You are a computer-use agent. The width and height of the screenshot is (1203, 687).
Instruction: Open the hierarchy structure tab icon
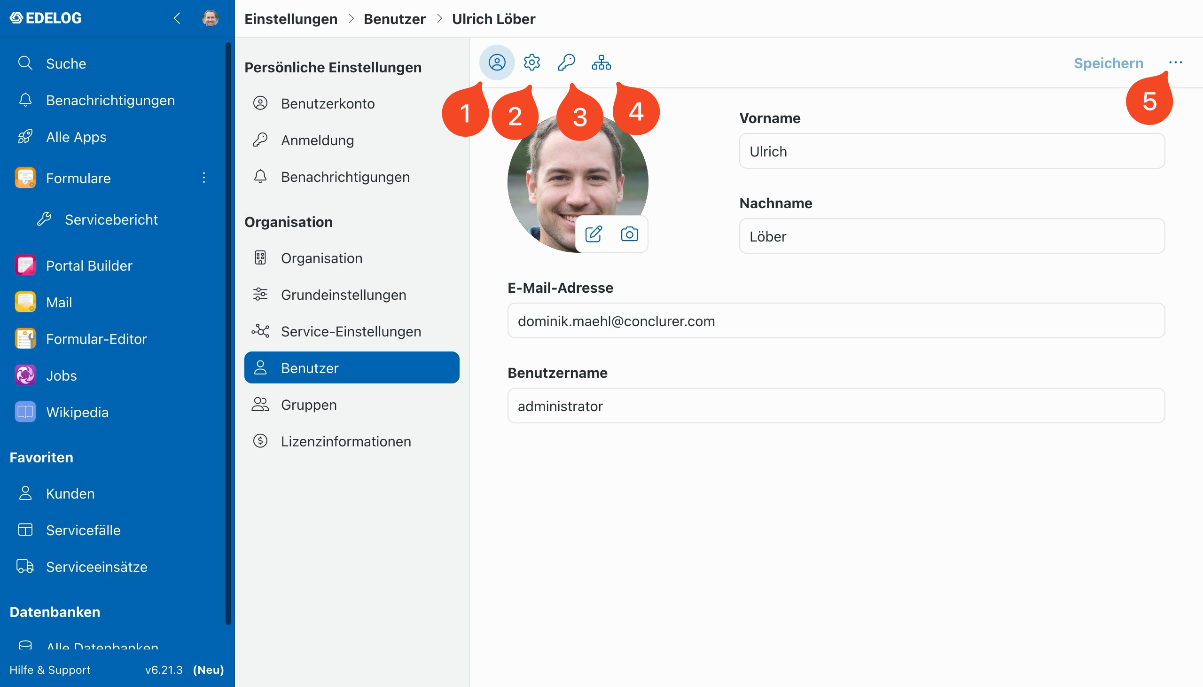tap(601, 62)
